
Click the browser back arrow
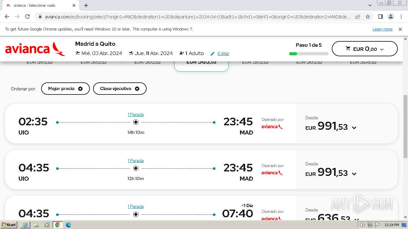7,17
